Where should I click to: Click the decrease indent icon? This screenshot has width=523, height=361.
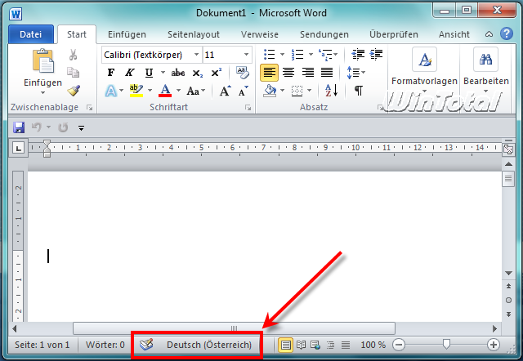point(358,54)
